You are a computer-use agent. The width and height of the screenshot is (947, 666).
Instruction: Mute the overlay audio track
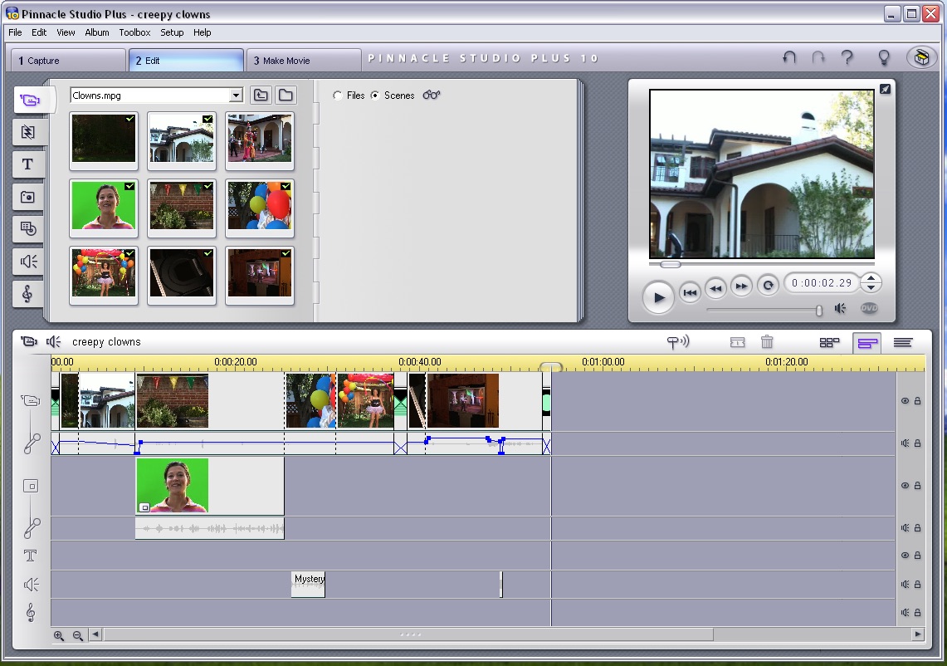[905, 527]
